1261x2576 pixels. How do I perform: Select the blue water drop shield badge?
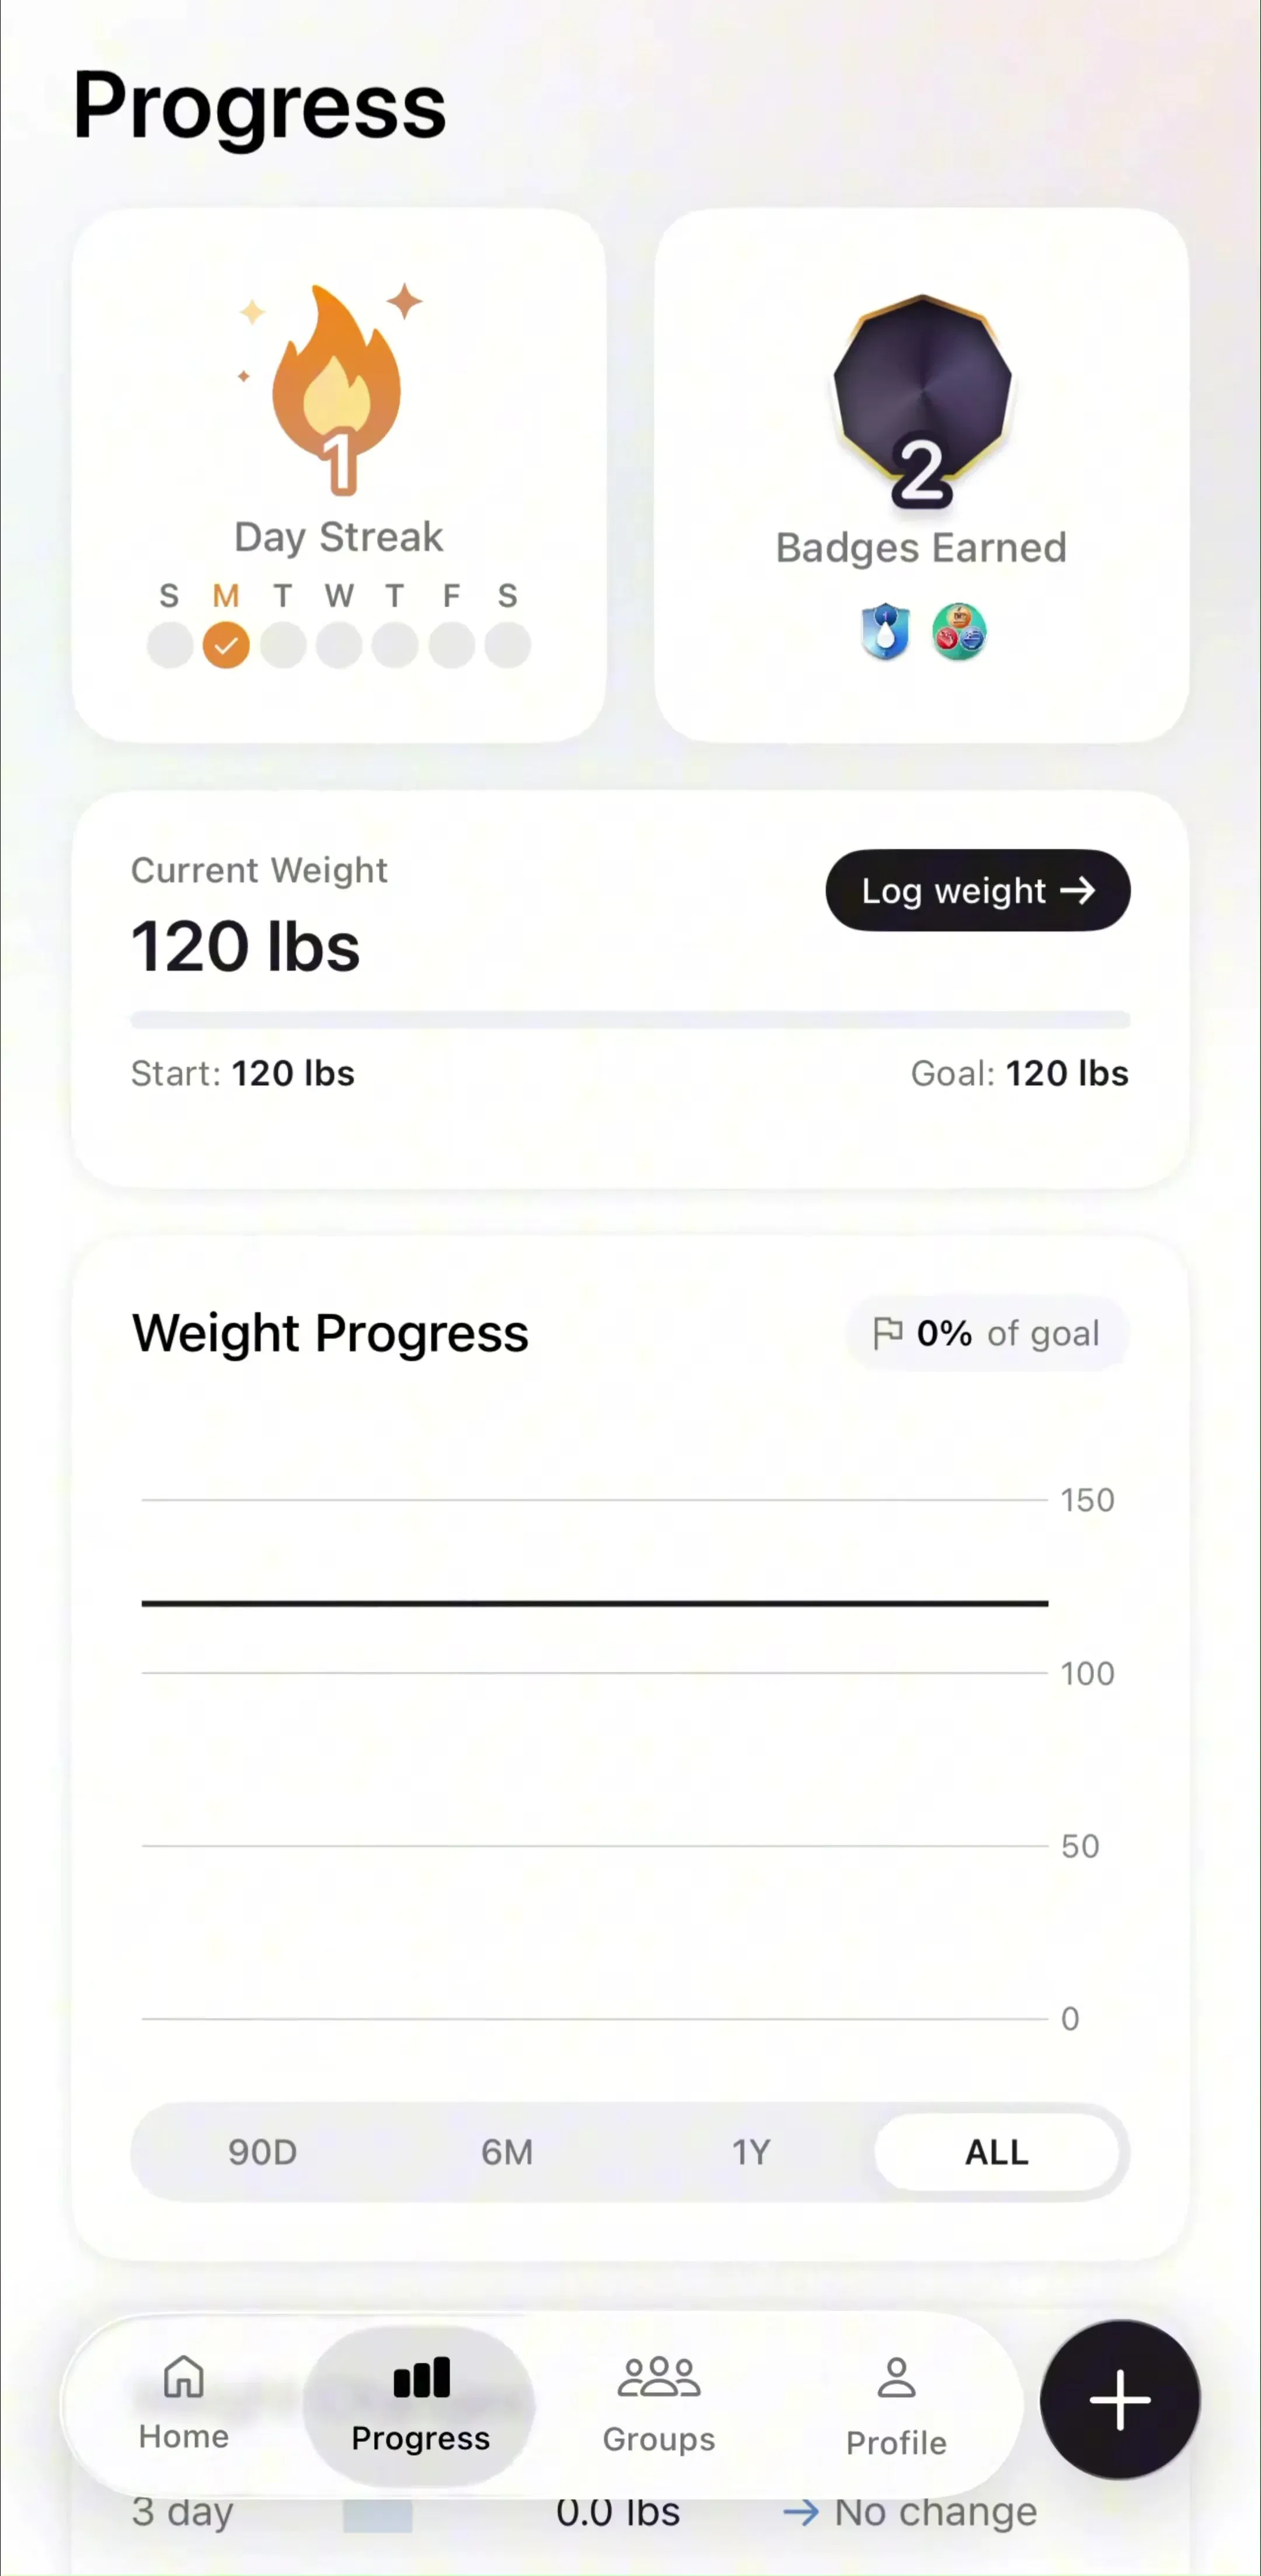(885, 632)
